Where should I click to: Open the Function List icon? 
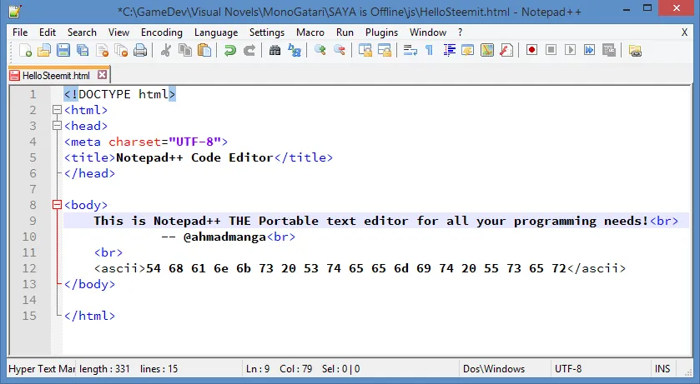point(506,50)
